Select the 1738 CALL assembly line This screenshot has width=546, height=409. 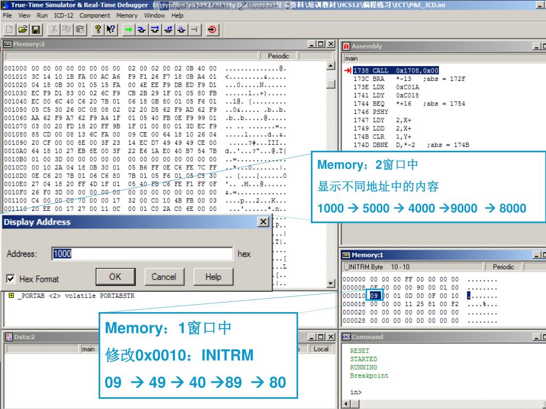(x=396, y=71)
